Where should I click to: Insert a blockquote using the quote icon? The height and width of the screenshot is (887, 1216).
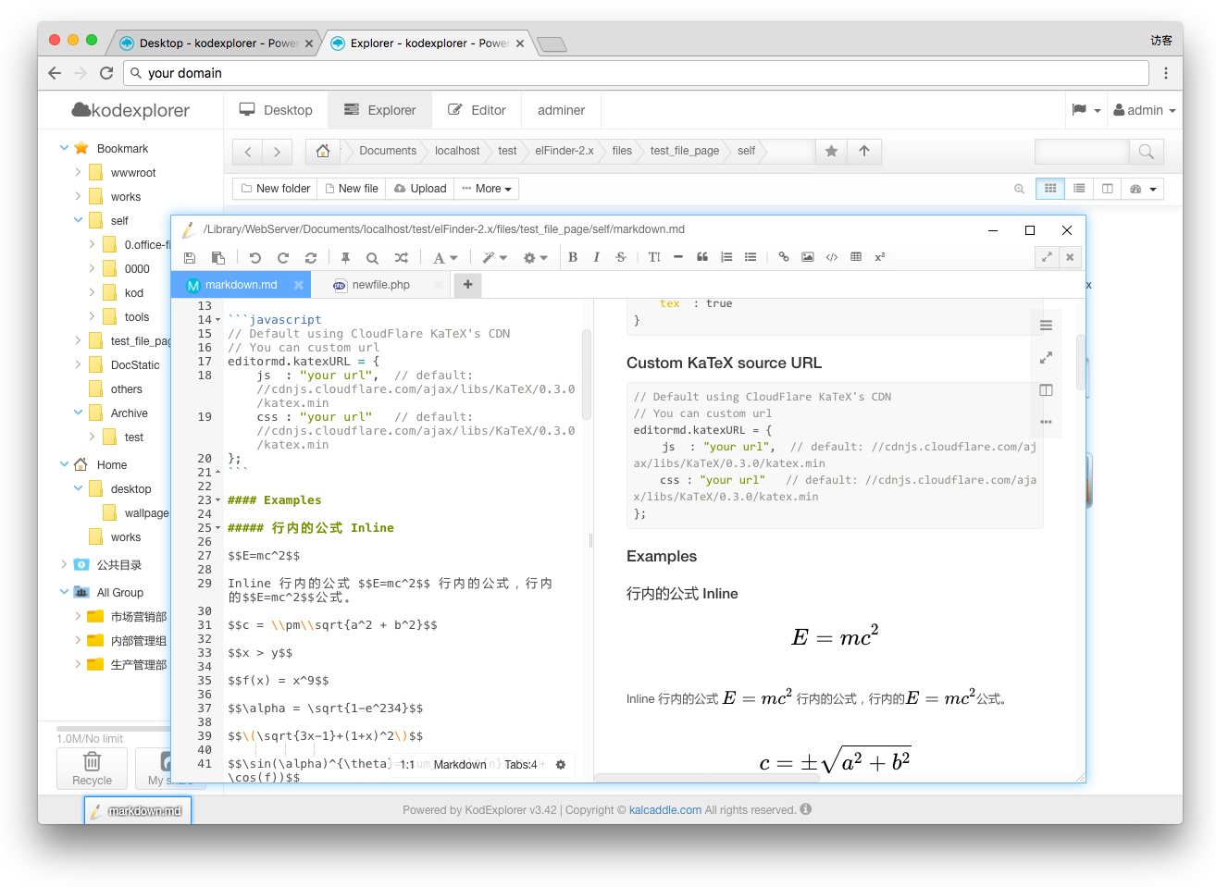point(702,257)
